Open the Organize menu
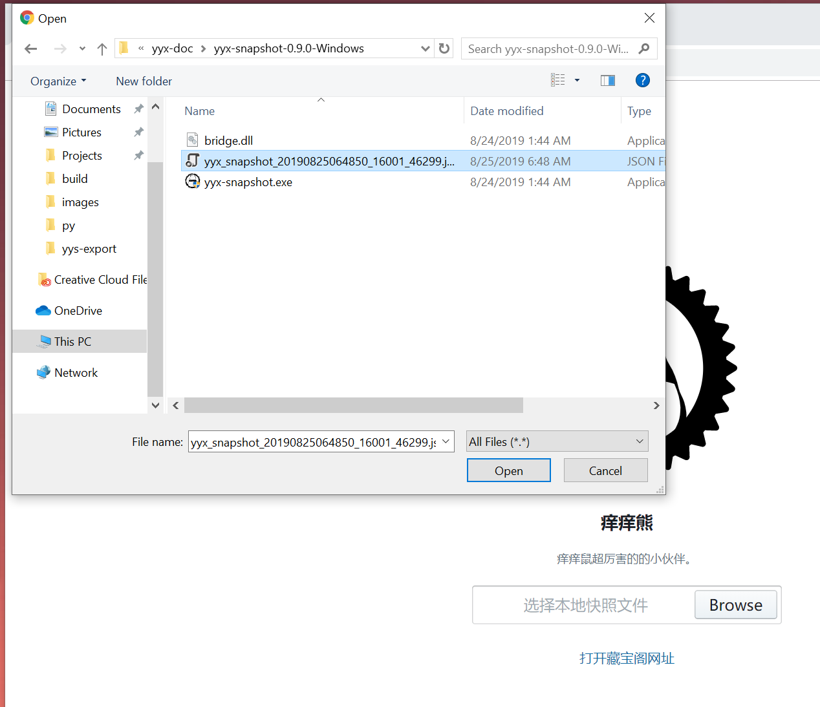This screenshot has width=820, height=707. [x=58, y=81]
